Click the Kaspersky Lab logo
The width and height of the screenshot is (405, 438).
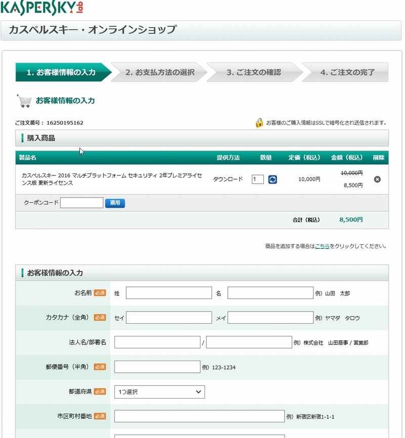pos(42,8)
